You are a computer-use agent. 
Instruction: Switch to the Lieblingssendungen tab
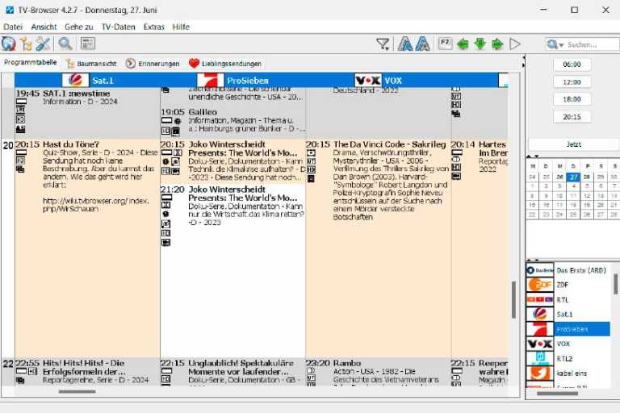tap(225, 63)
